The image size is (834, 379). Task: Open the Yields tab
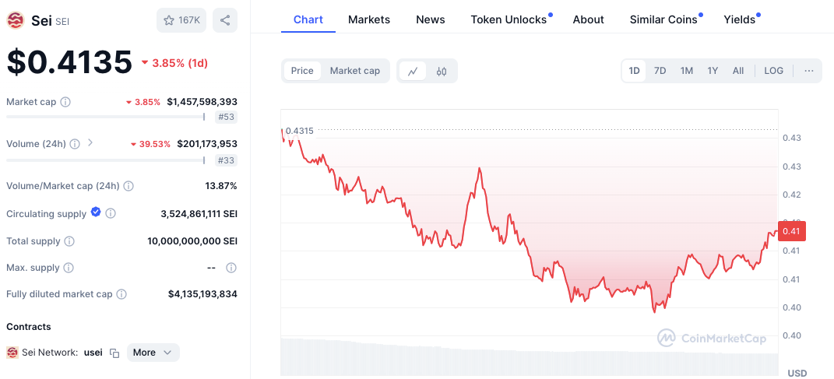pyautogui.click(x=739, y=19)
